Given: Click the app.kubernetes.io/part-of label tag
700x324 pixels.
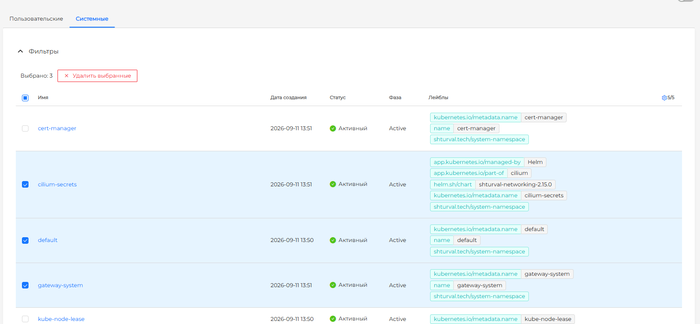Looking at the screenshot, I should [x=469, y=173].
